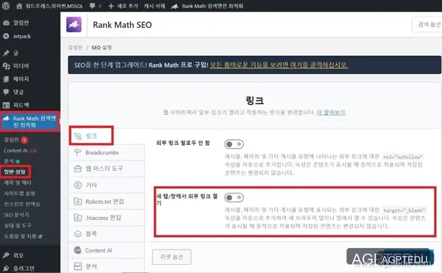
Task: Select 사이트맵 설정 submenu item
Action: click(x=19, y=194)
